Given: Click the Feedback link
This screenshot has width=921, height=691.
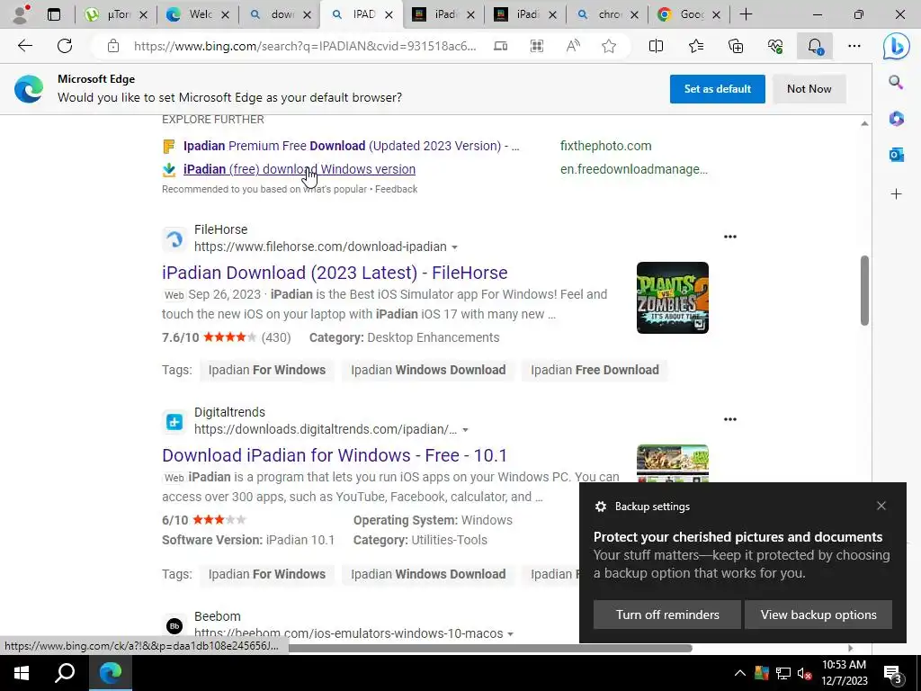Looking at the screenshot, I should [x=397, y=189].
